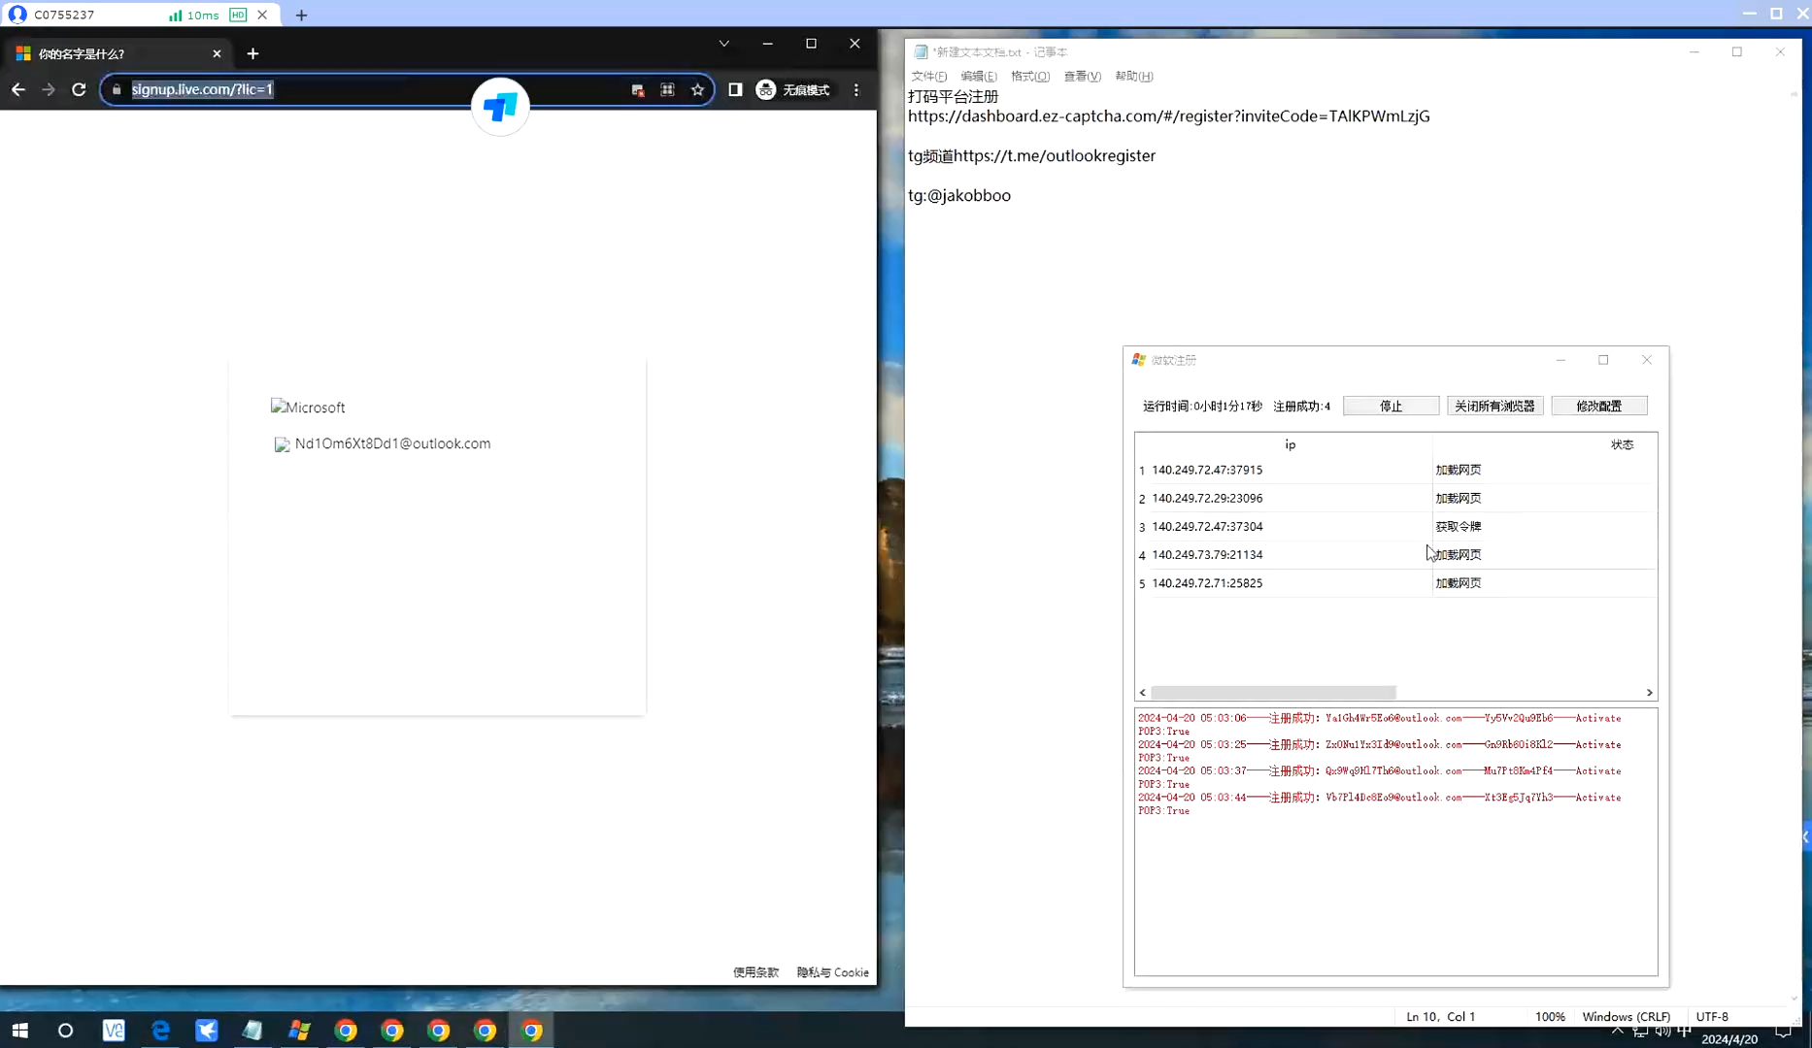Click the Windows (CRLF) status bar entry

point(1626,1016)
